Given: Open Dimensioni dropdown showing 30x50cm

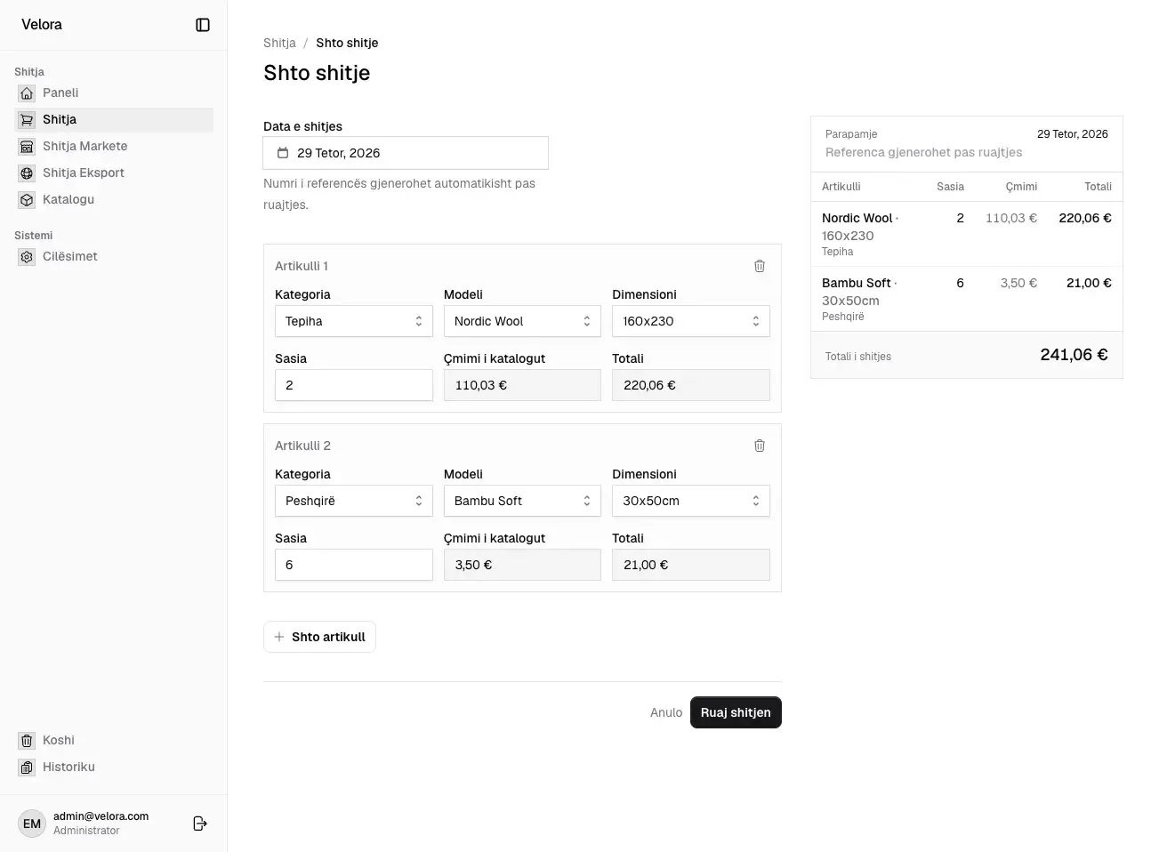Looking at the screenshot, I should [691, 501].
